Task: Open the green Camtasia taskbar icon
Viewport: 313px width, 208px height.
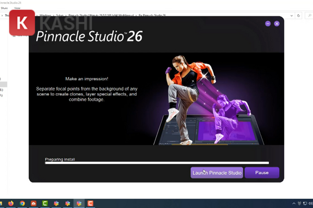Action: (x=45, y=203)
